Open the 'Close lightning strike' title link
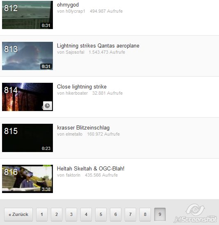This screenshot has height=225, width=219. pyautogui.click(x=82, y=87)
